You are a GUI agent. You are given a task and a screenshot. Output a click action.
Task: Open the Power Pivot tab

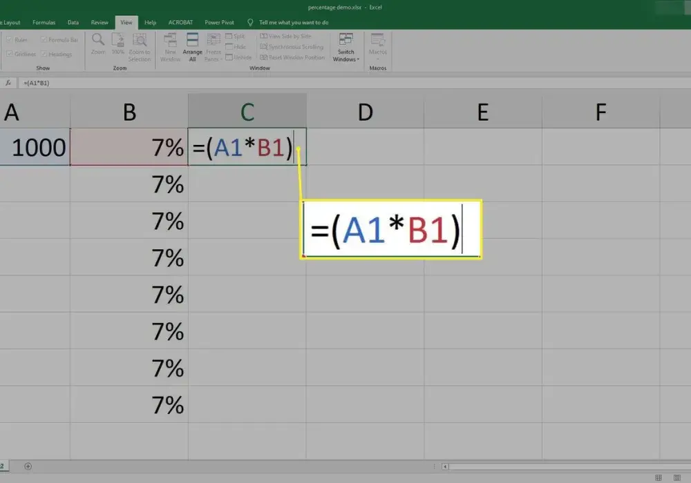220,23
